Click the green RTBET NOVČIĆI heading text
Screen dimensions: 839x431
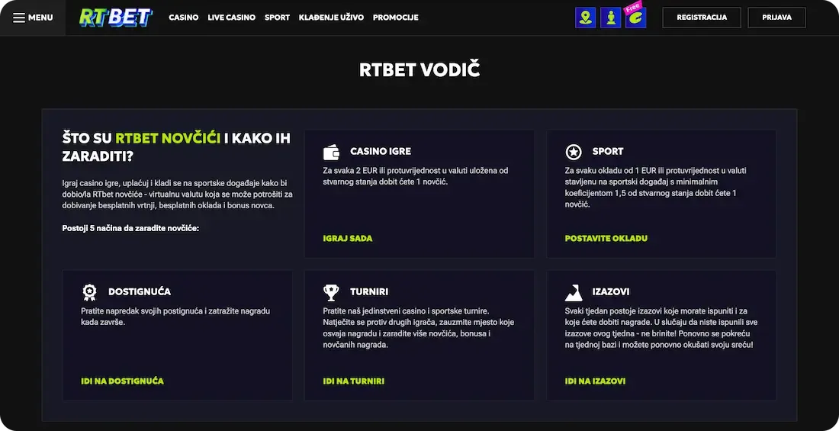pos(168,138)
